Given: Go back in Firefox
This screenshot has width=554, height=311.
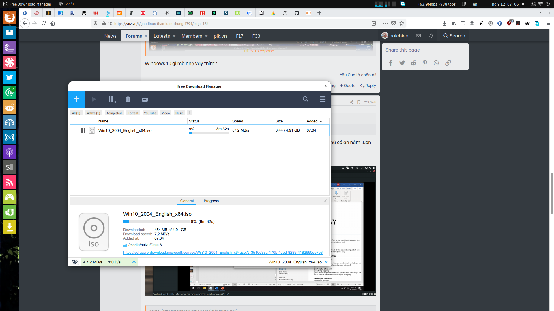Looking at the screenshot, I should [25, 24].
